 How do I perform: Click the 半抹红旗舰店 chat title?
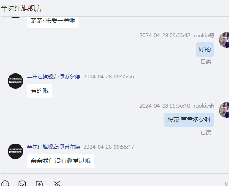21,8
